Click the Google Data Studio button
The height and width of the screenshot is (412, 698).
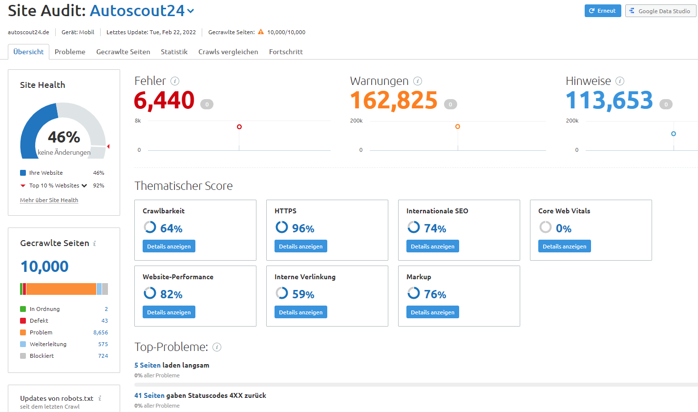[660, 11]
